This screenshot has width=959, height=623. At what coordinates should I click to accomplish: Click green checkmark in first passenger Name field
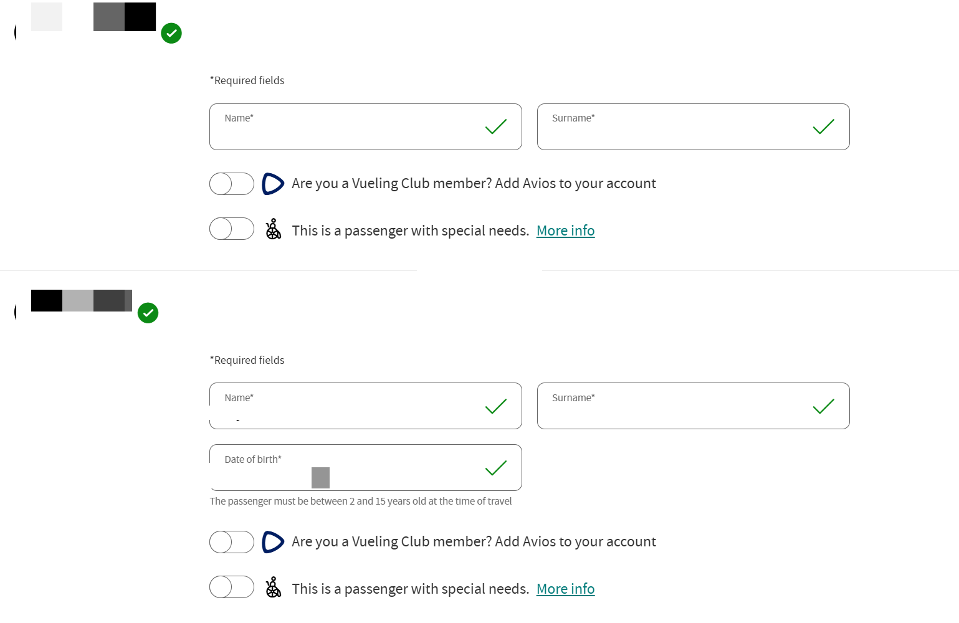pos(496,127)
